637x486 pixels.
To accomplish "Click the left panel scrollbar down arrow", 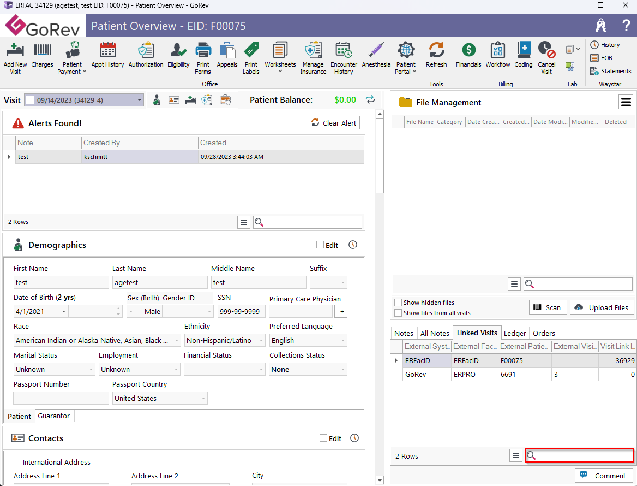I will pyautogui.click(x=380, y=481).
